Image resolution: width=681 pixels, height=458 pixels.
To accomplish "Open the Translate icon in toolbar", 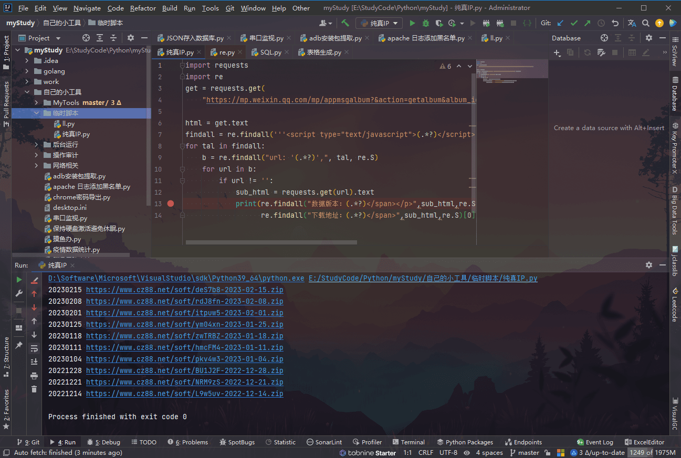I will coord(632,23).
